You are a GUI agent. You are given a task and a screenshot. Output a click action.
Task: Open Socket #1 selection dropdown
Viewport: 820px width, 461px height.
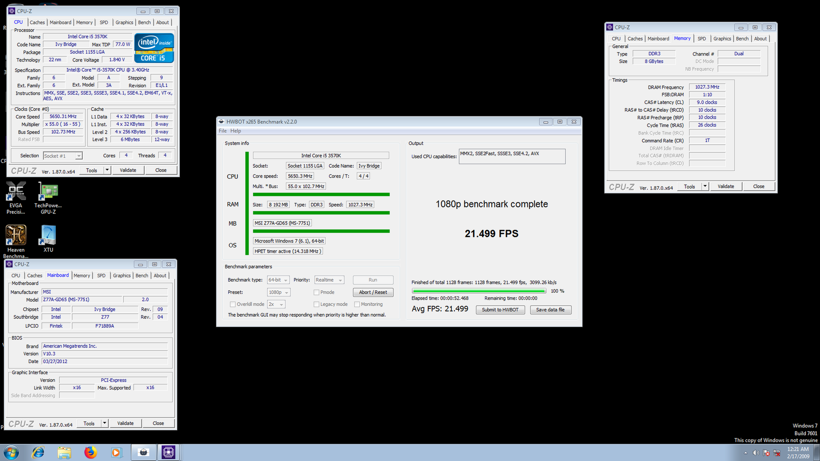(x=63, y=156)
